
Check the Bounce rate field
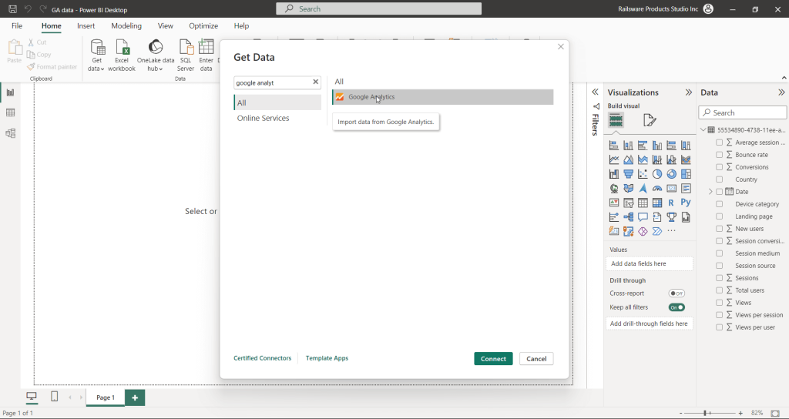point(719,155)
